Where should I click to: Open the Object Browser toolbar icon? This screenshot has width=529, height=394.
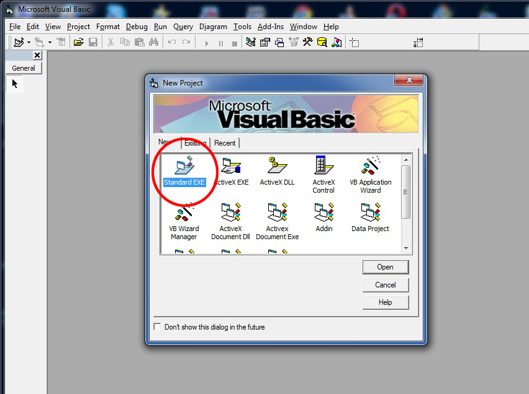coord(294,42)
